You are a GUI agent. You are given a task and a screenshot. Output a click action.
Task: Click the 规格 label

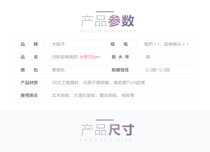(x=119, y=44)
